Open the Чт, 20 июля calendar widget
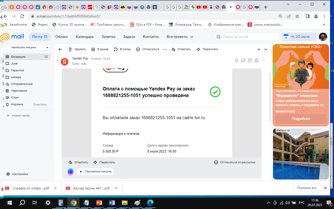The width and height of the screenshot is (334, 209). point(299,37)
